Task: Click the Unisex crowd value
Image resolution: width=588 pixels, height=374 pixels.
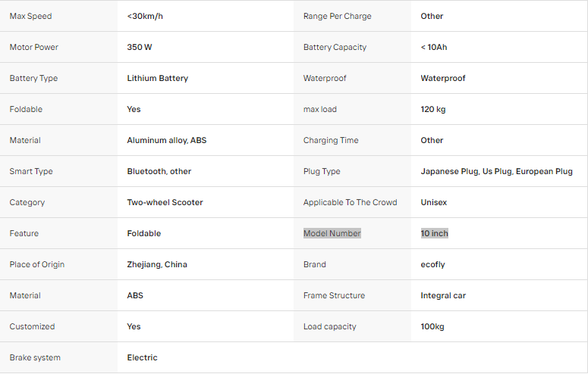Action: (434, 203)
